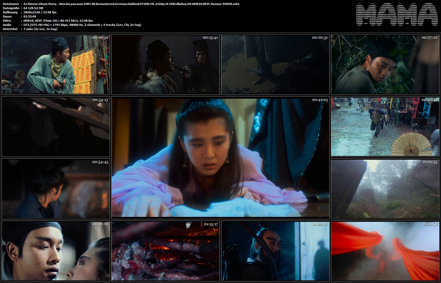Open the red cloth thumbnail at 01:28:58

[385, 251]
